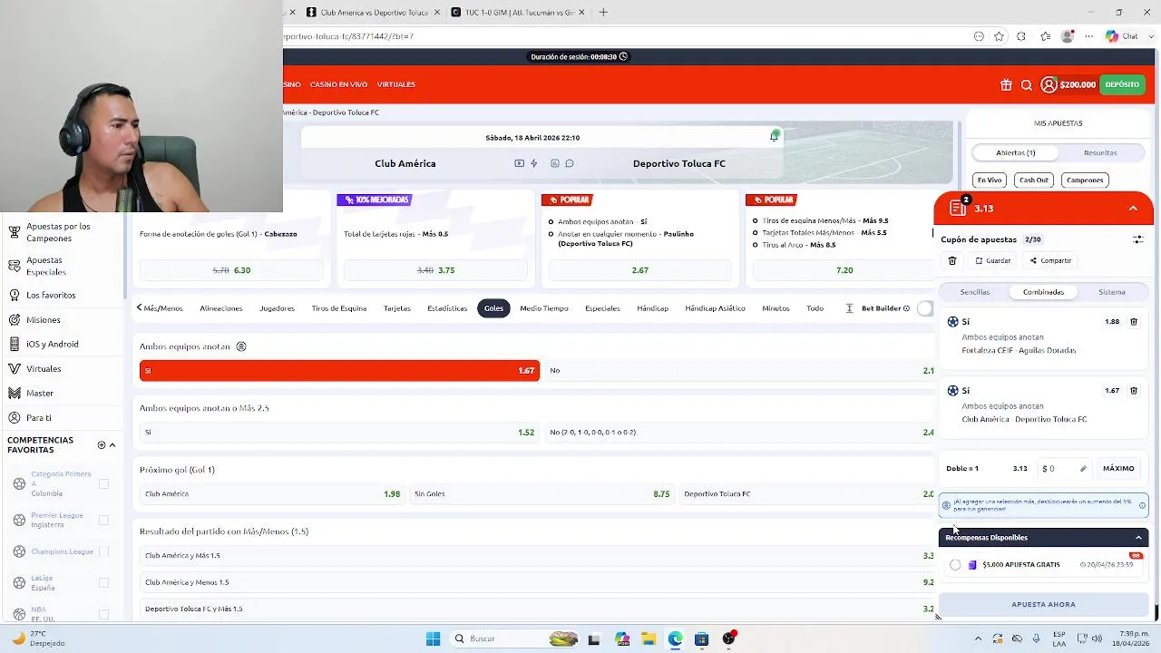Viewport: 1161px width, 653px height.
Task: Click the browser favorite star icon
Action: (999, 36)
